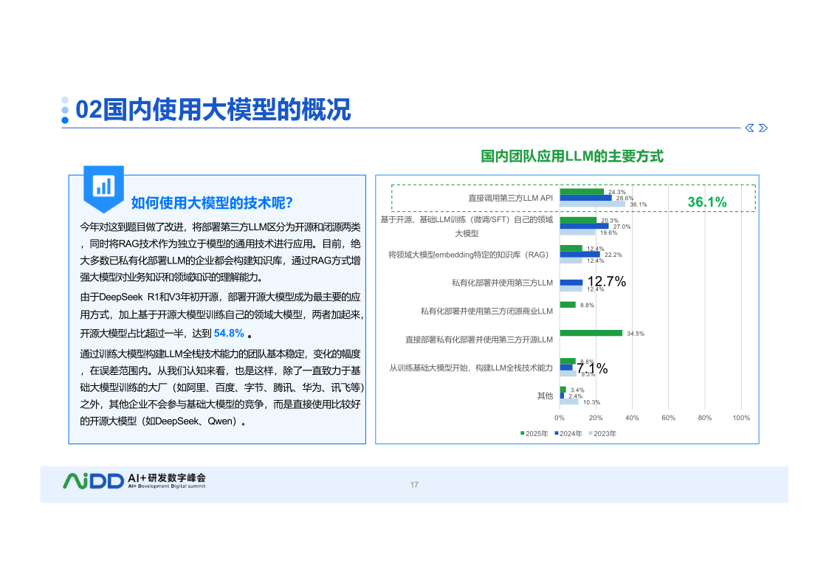Viewport: 829px width, 586px height.
Task: Click the green bar for 闭源商业LLM
Action: (568, 304)
